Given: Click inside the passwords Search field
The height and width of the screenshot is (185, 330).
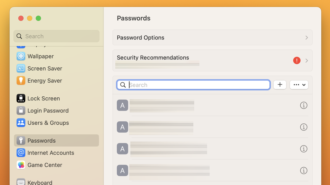Looking at the screenshot, I should [x=193, y=84].
